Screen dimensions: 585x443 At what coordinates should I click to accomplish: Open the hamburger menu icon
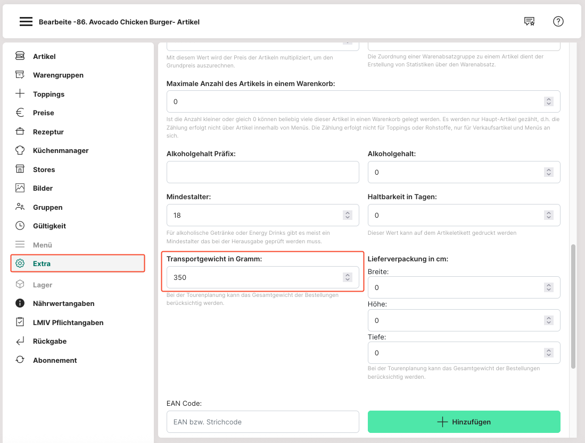(26, 22)
